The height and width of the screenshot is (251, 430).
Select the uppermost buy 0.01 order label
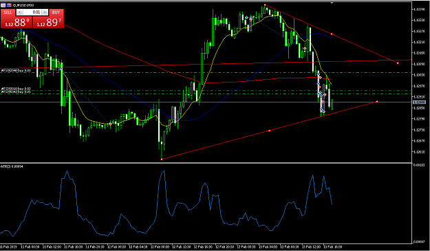[16, 70]
